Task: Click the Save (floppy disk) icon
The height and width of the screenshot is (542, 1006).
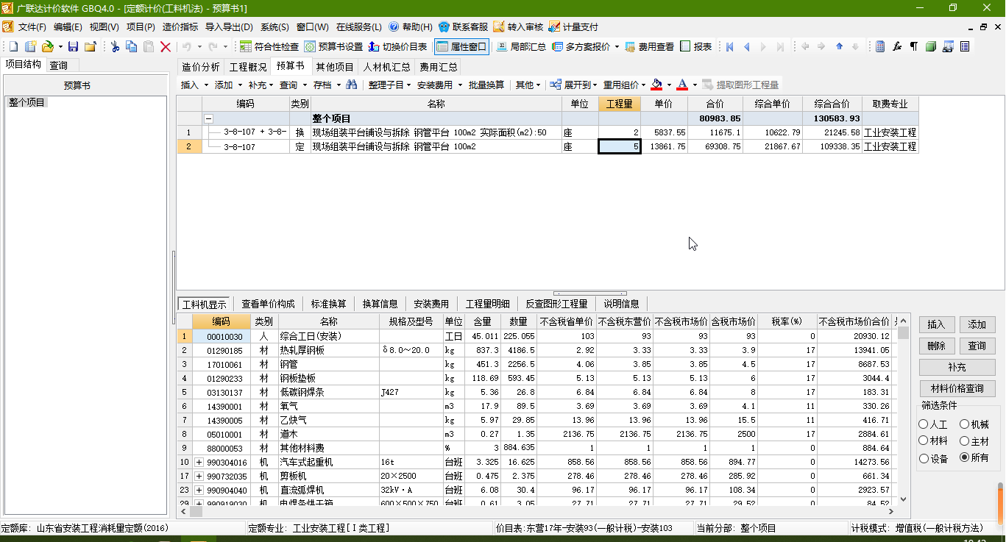Action: point(73,46)
